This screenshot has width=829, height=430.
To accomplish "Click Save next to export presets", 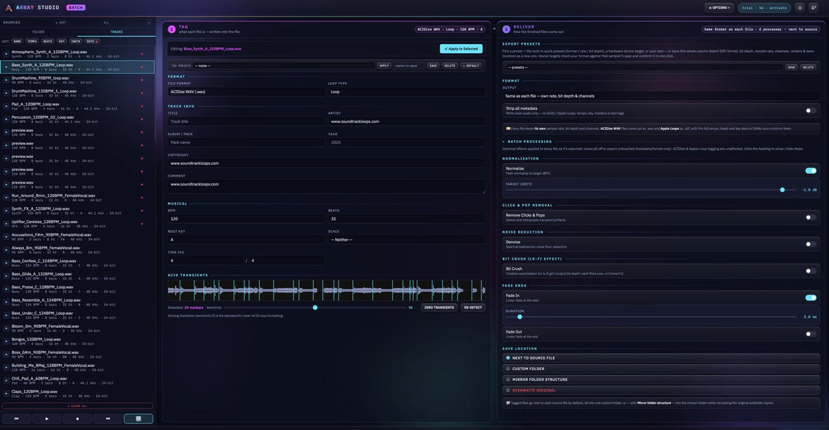I will [792, 68].
